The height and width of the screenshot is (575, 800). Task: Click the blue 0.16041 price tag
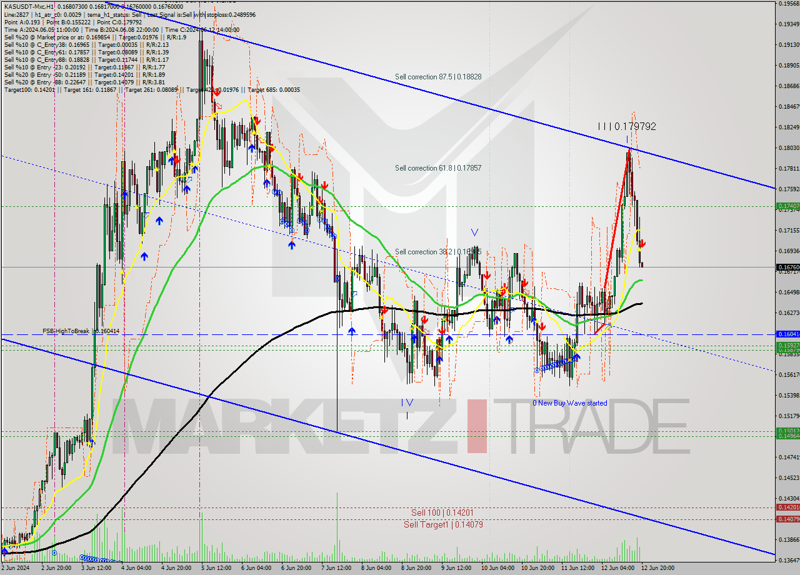pos(787,334)
